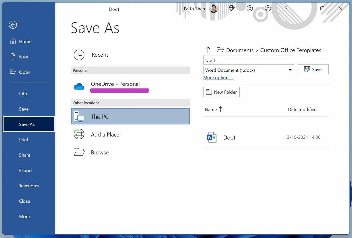Screen dimensions: 352x238
Task: Open the question mark help icon
Action: 286,8
